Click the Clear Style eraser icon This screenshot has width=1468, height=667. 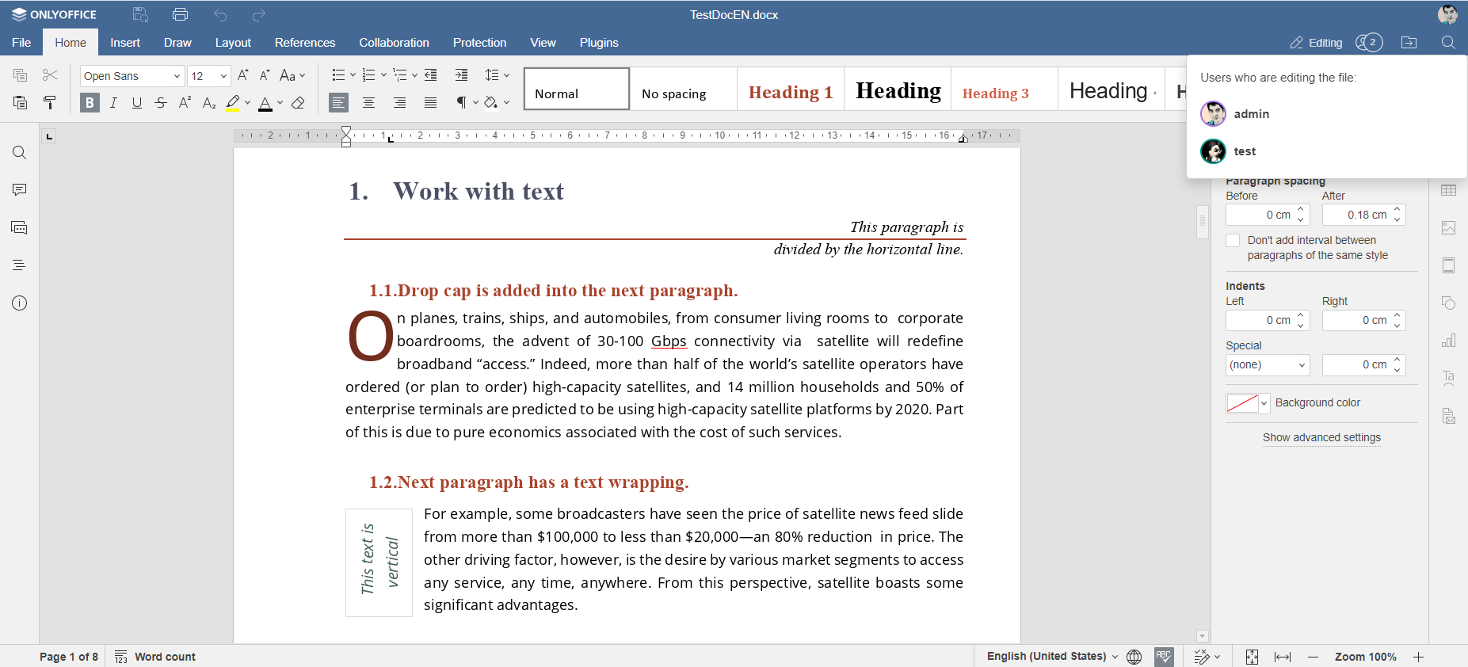(x=298, y=102)
